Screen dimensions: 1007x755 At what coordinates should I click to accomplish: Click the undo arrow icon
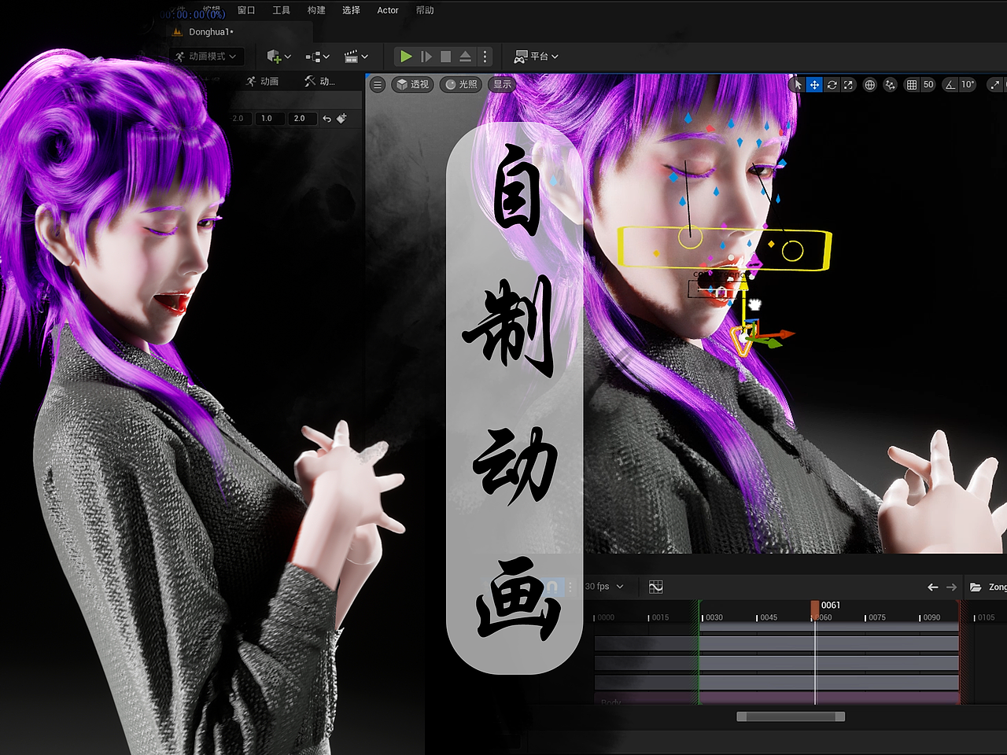tap(327, 119)
